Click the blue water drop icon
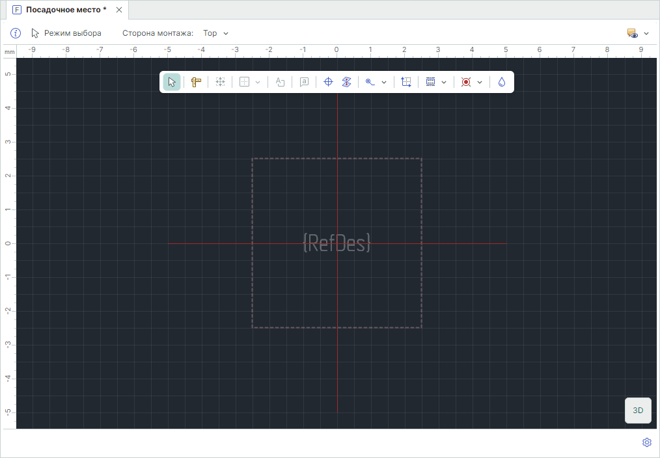The image size is (660, 458). click(502, 82)
